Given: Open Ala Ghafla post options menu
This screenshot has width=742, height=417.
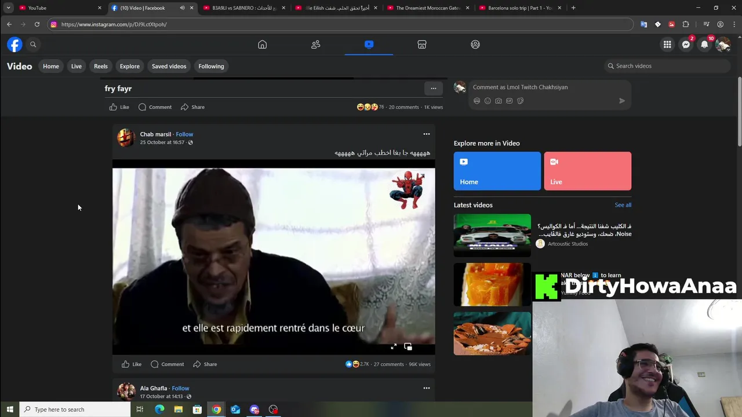Looking at the screenshot, I should (427, 388).
